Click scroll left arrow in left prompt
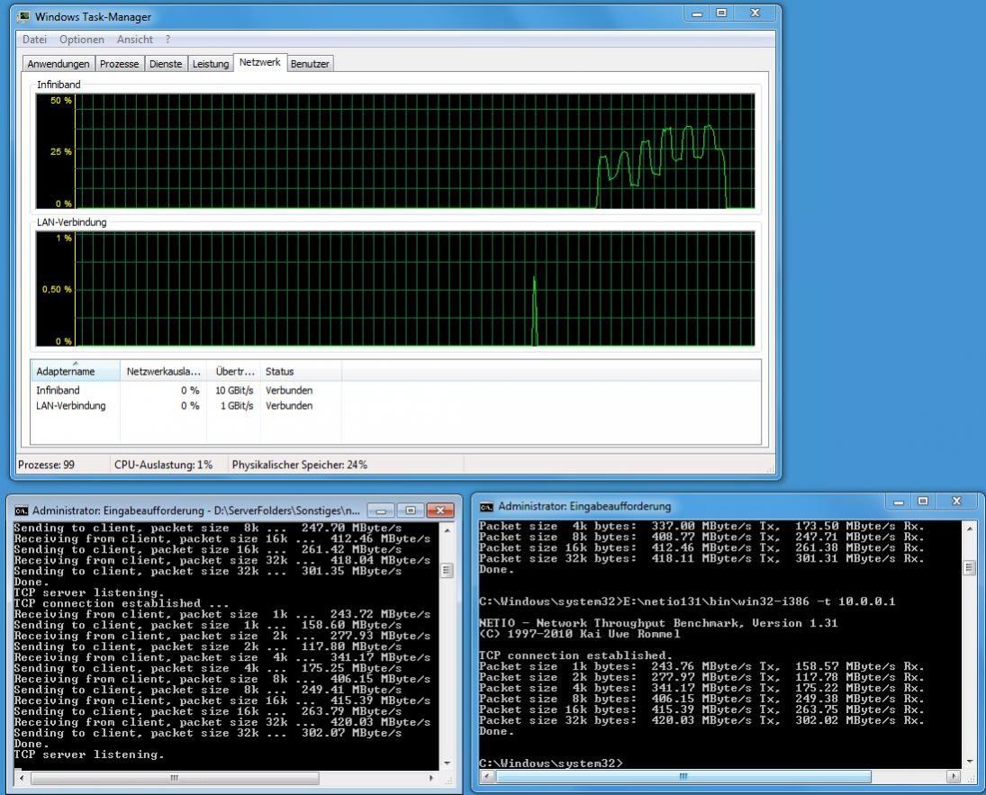 pyautogui.click(x=22, y=778)
